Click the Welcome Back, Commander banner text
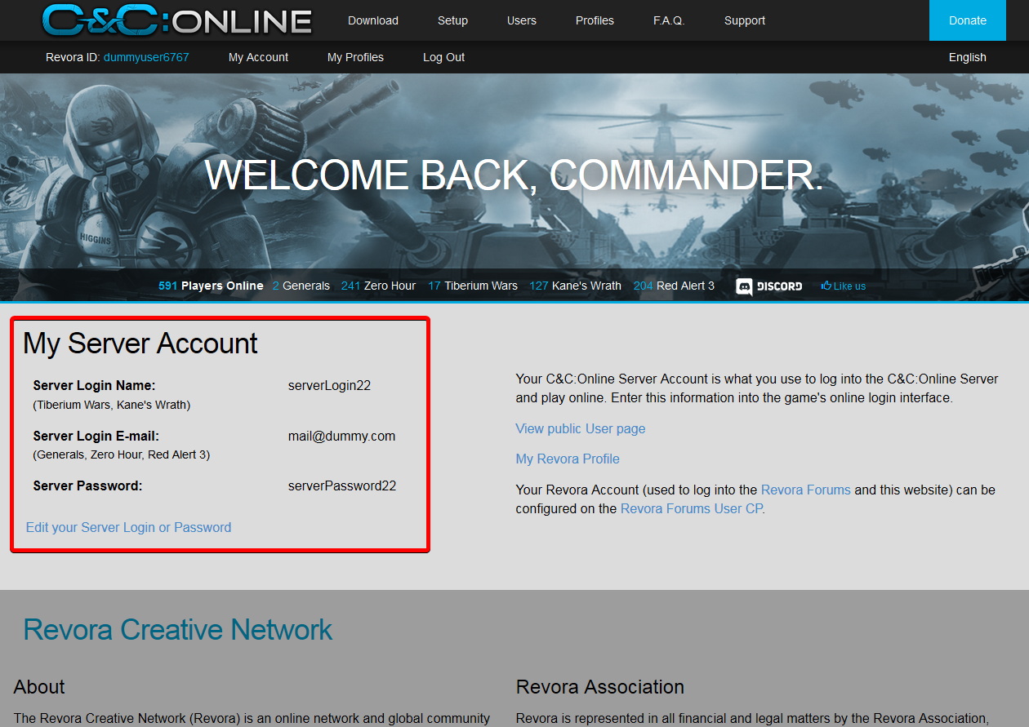The width and height of the screenshot is (1029, 727). (x=514, y=175)
